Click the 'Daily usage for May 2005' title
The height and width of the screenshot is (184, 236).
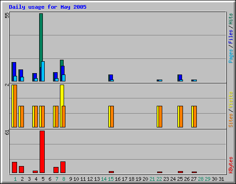click(x=47, y=7)
